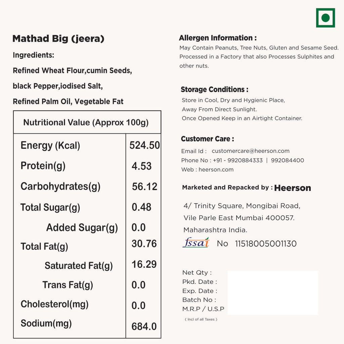This screenshot has height=344, width=344.
Task: Click the blank white box beside Net Qty
Action: pos(273,293)
